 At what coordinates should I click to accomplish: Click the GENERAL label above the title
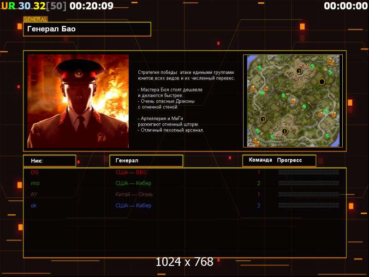(36, 19)
